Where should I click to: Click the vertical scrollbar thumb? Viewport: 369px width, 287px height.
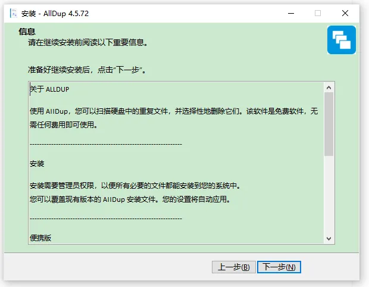pos(329,124)
